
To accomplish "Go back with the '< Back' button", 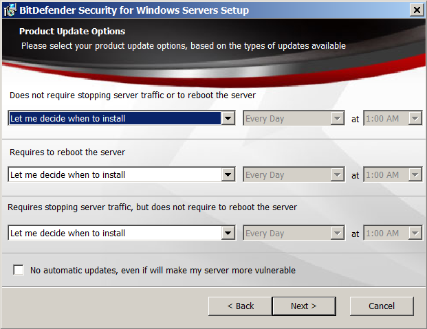I will tap(240, 306).
